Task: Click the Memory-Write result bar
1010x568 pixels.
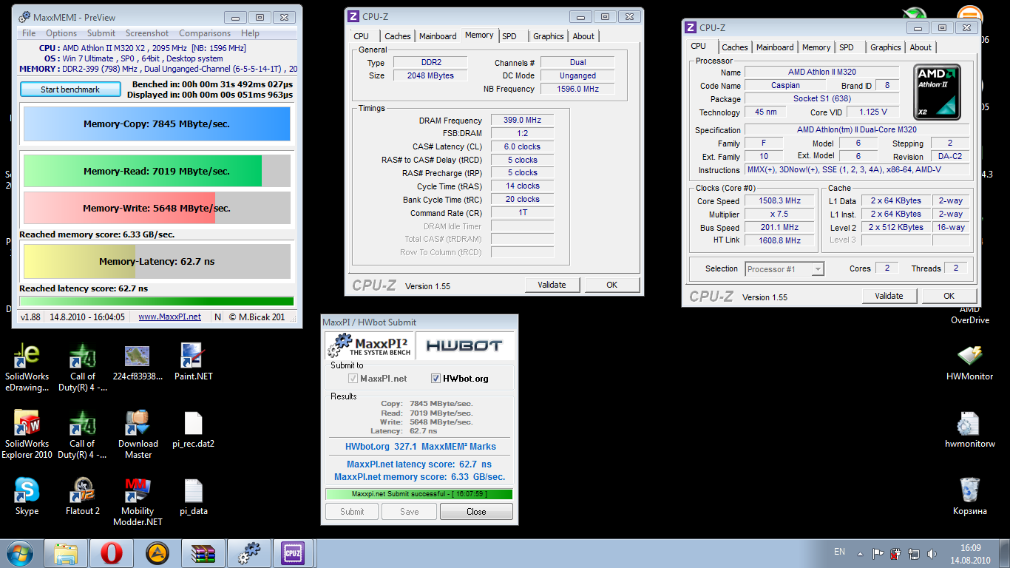Action: pyautogui.click(x=157, y=208)
